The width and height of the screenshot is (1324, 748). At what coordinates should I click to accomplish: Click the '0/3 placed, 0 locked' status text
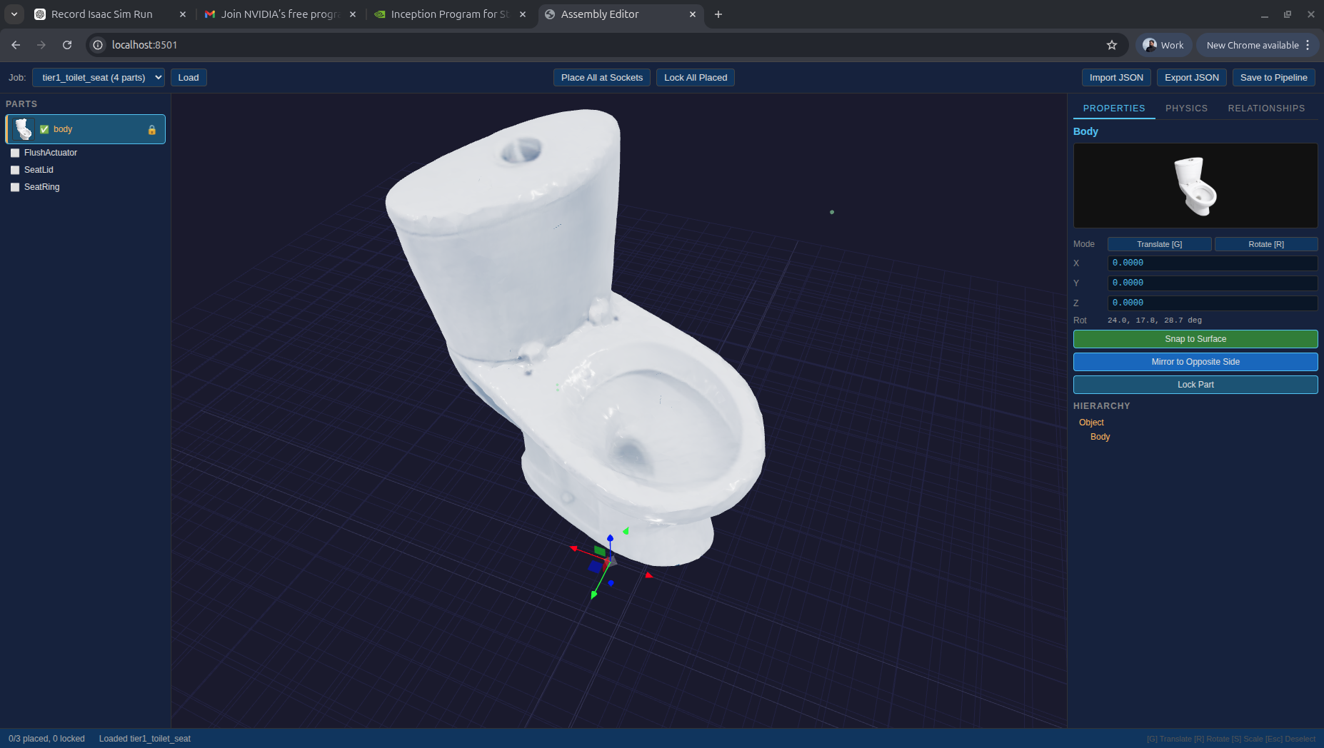(x=46, y=739)
